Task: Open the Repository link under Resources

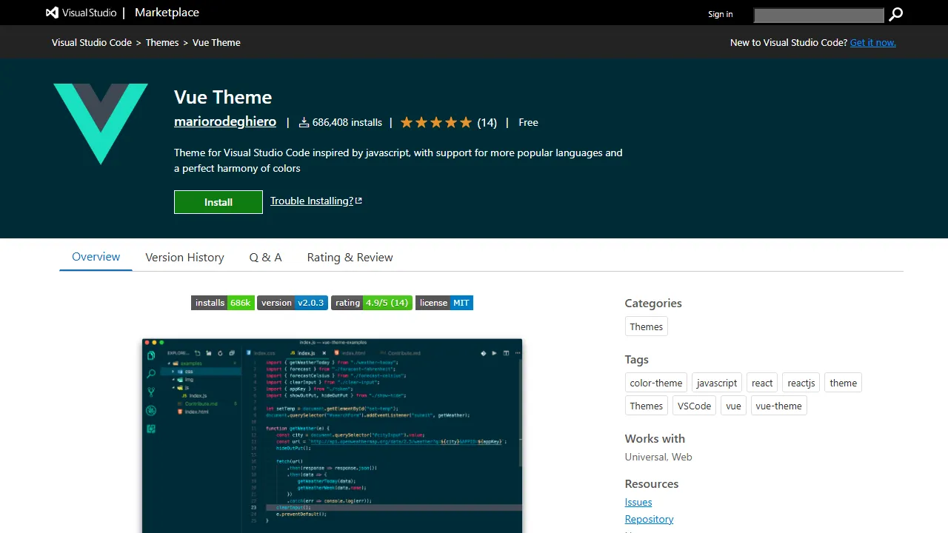Action: [x=649, y=519]
